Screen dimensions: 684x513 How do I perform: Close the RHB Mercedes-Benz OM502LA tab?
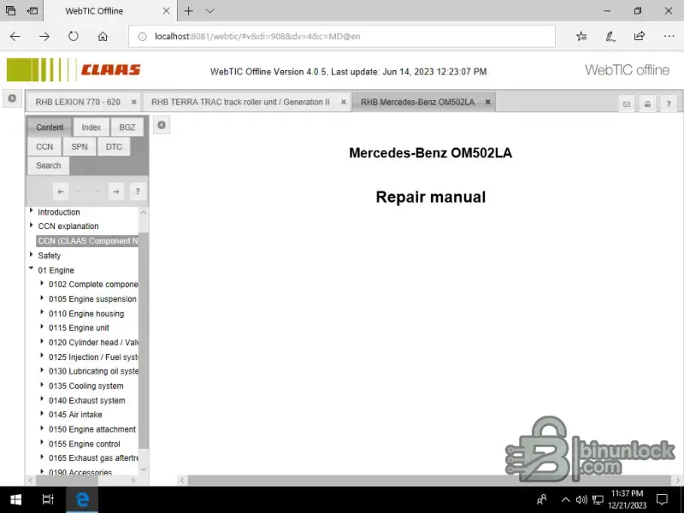(x=488, y=102)
